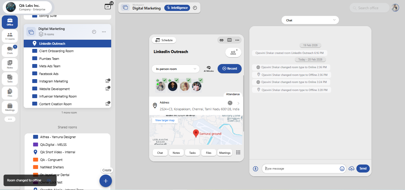Start recording with the Record button
Screen dimensions: 405x190
pyautogui.click(x=229, y=68)
